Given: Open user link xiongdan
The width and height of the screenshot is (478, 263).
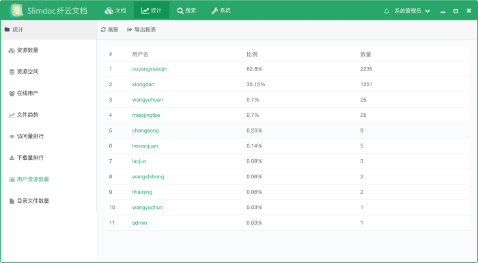Looking at the screenshot, I should point(143,84).
